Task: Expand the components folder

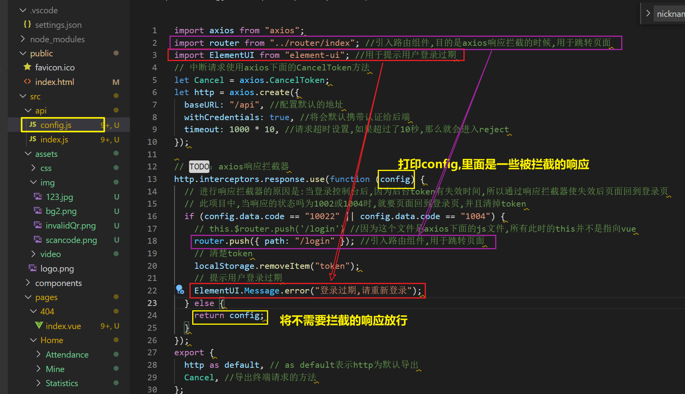Action: coord(27,282)
